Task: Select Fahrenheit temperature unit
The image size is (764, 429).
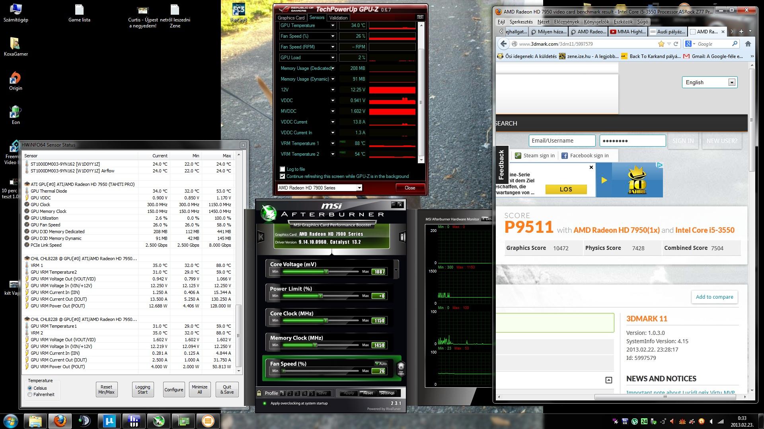Action: pyautogui.click(x=30, y=394)
